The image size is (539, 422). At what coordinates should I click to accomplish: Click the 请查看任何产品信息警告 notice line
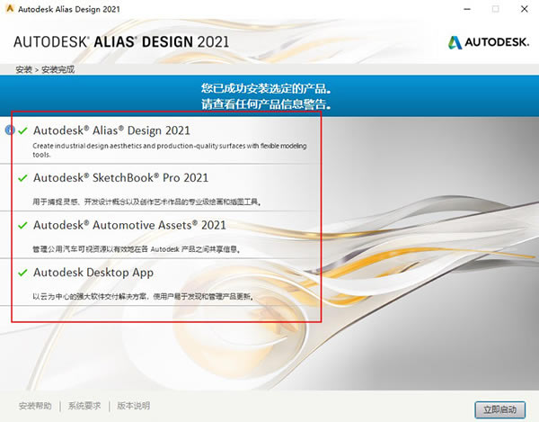coord(267,104)
